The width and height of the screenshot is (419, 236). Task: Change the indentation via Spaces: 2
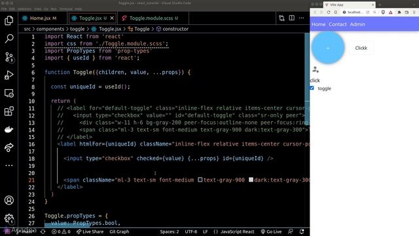[x=170, y=231]
